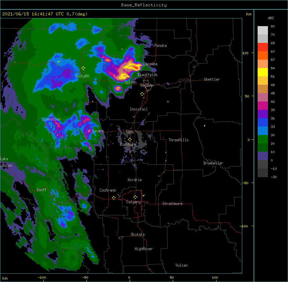This screenshot has height=282, width=288.
Task: Pick the red 60–65 dBZ legend color
Action: click(x=263, y=47)
